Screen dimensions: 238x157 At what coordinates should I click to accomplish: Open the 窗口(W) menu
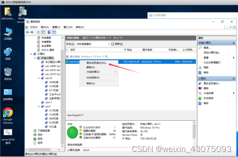[68, 27]
